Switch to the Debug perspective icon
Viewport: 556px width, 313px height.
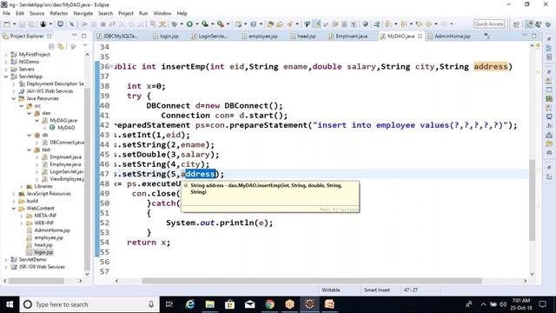click(x=548, y=24)
